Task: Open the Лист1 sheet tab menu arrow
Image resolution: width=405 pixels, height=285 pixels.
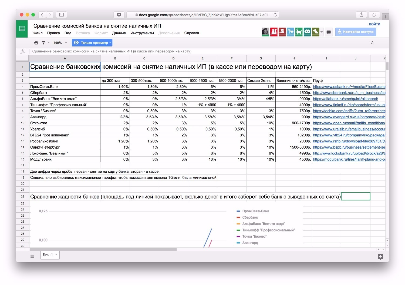Action: coord(56,255)
